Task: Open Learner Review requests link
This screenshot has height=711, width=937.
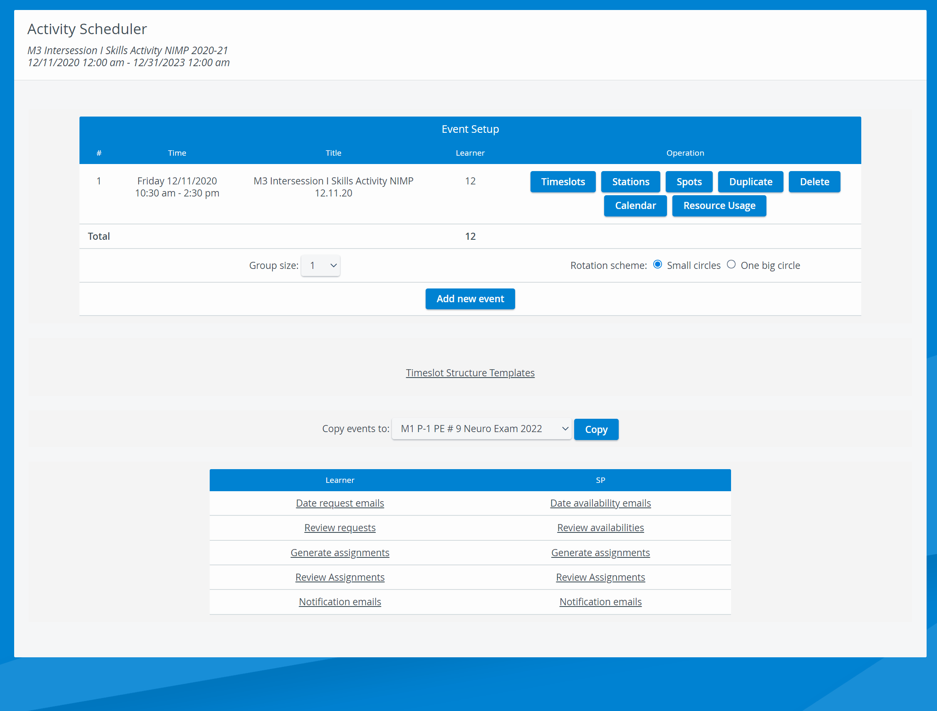Action: [340, 527]
